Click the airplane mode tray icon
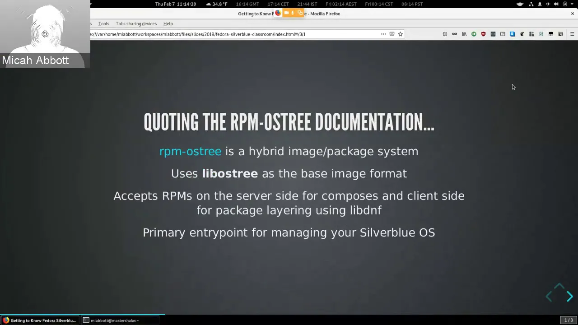The height and width of the screenshot is (325, 578). pos(548,4)
